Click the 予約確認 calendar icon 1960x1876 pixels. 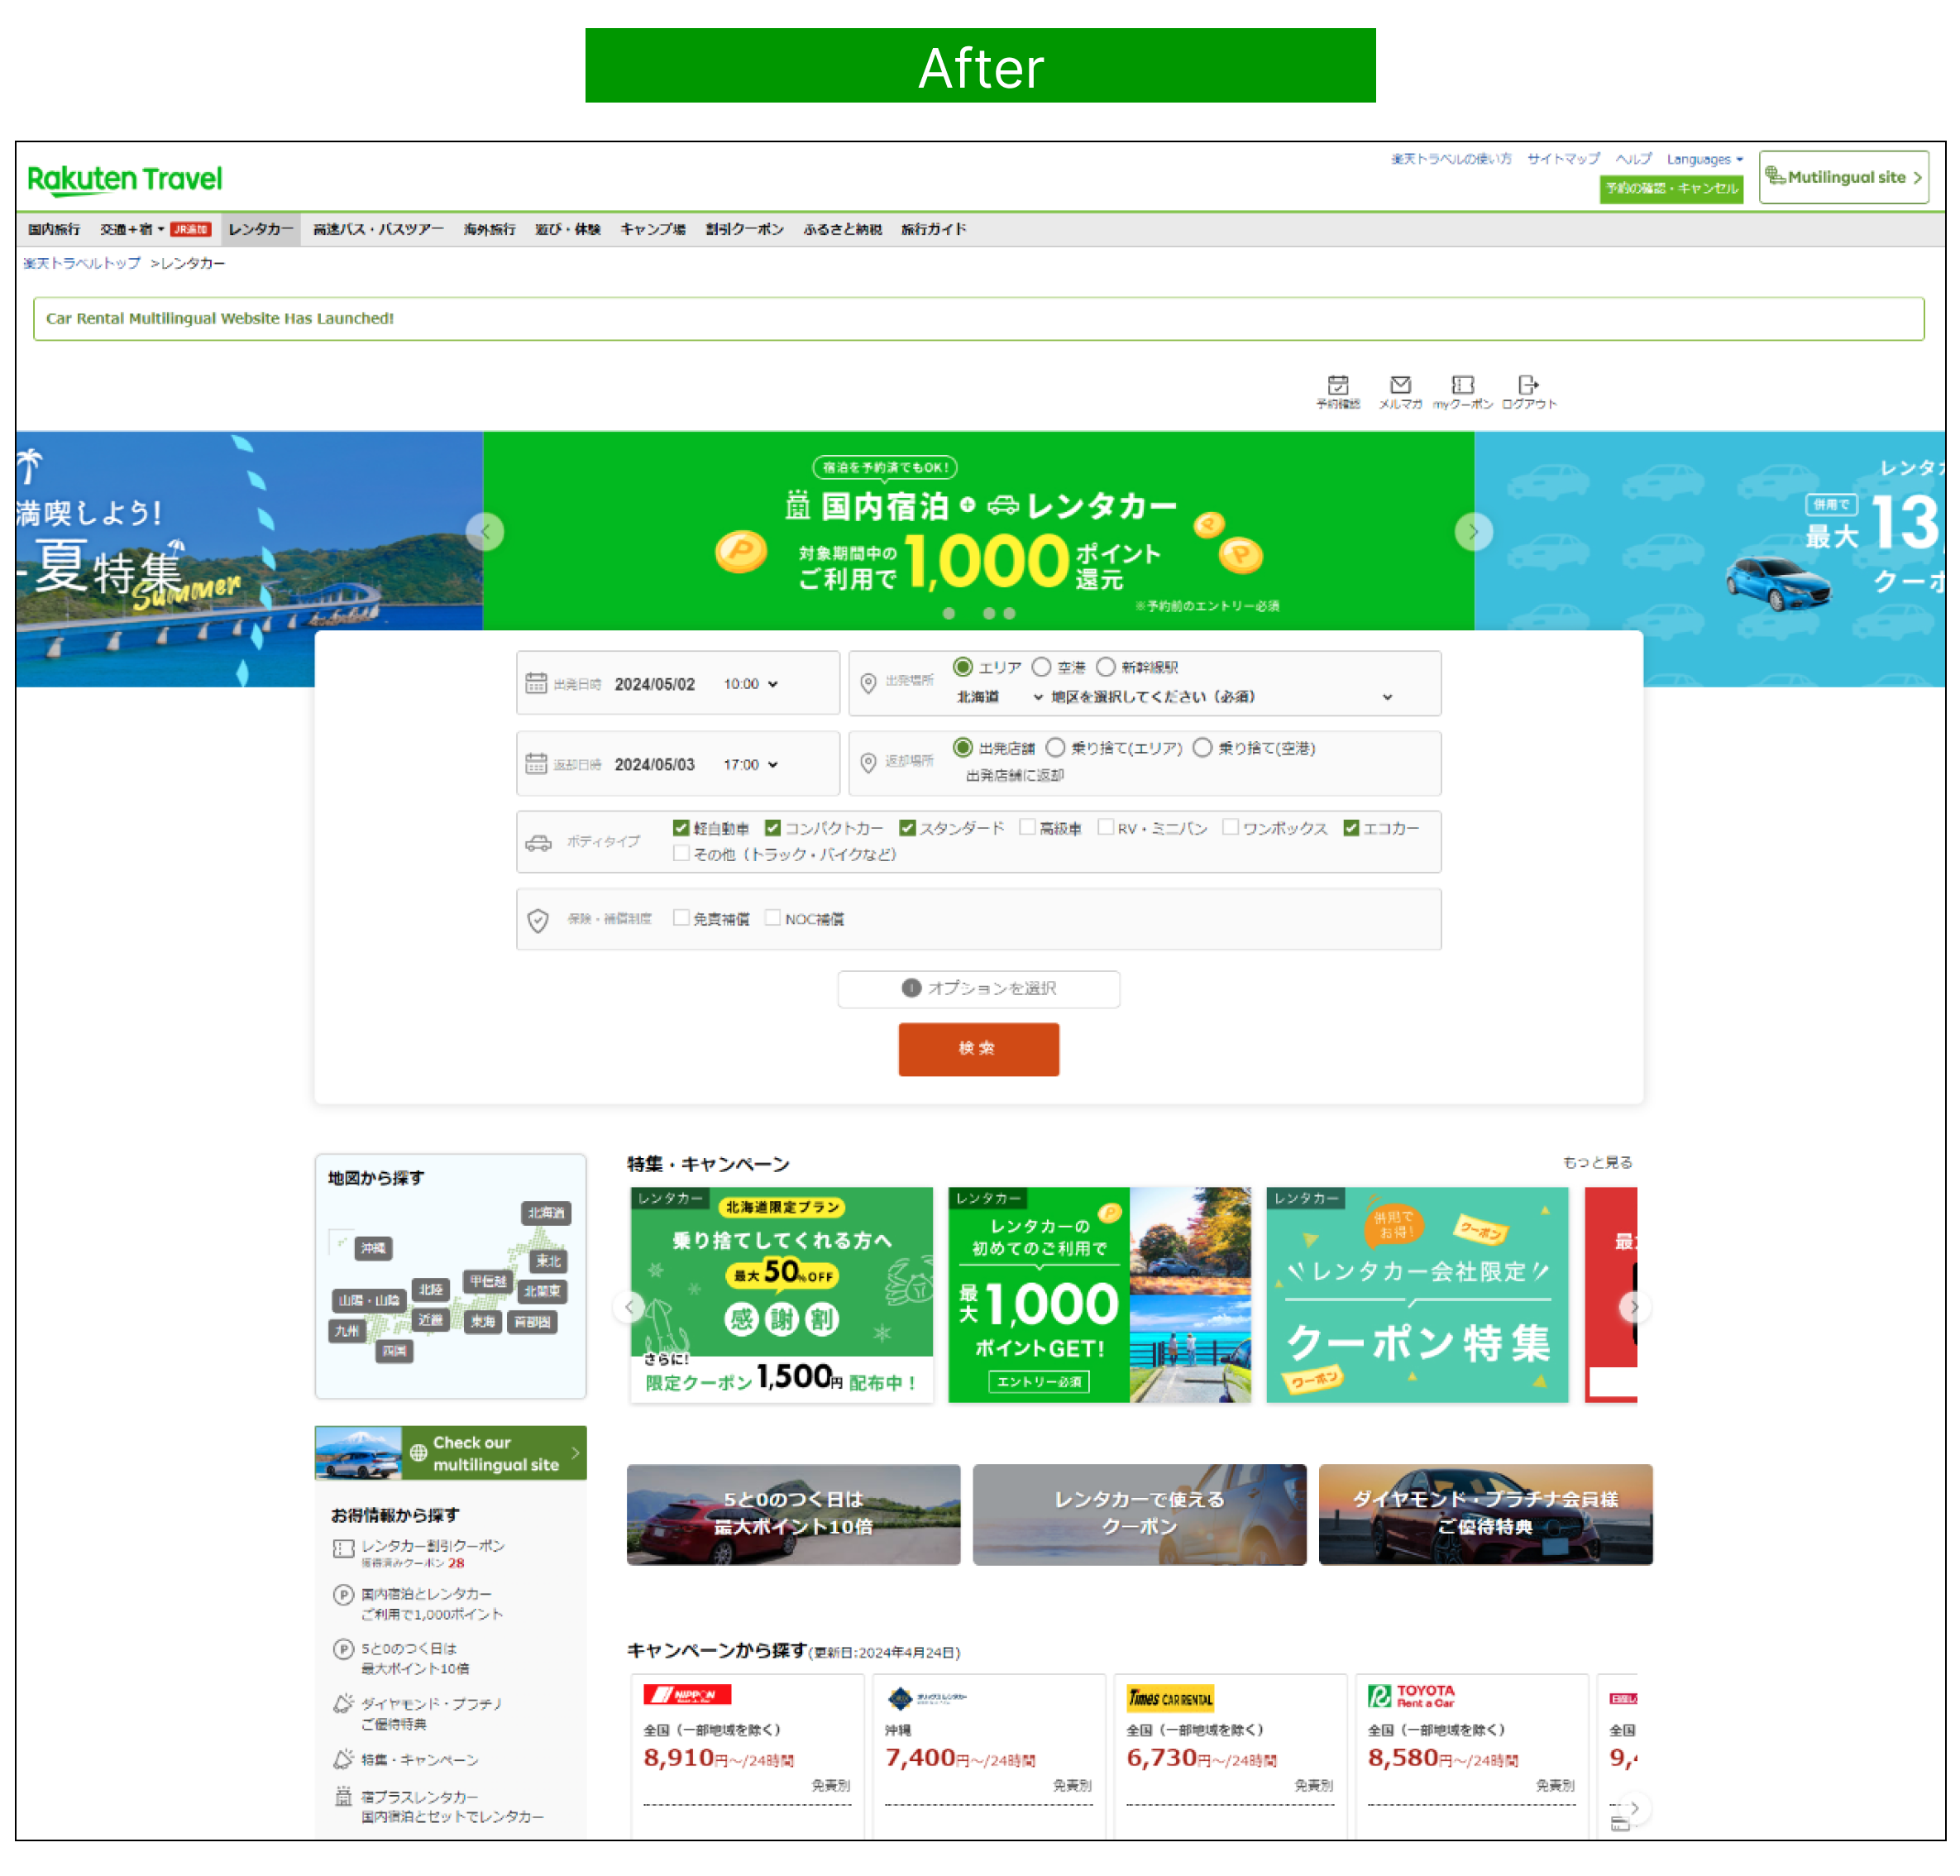[x=1337, y=386]
